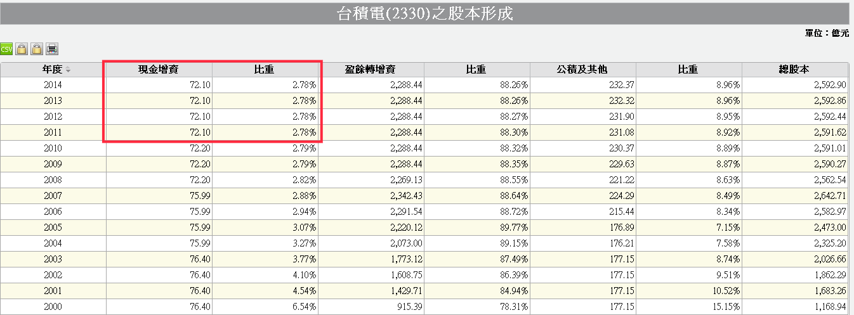Screen dimensions: 854x315
Task: Click the 現金增資 column header
Action: coord(159,69)
